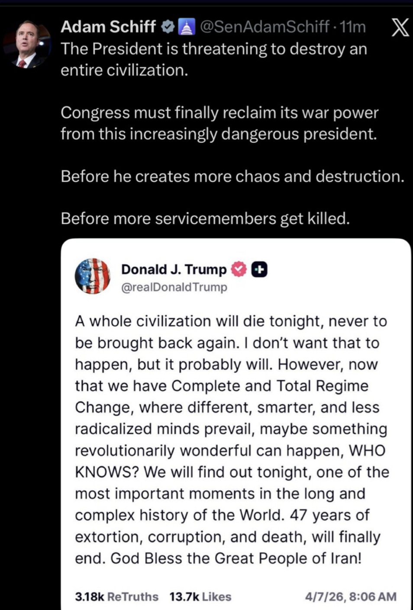View the 3.18k ReTruths count

116,597
